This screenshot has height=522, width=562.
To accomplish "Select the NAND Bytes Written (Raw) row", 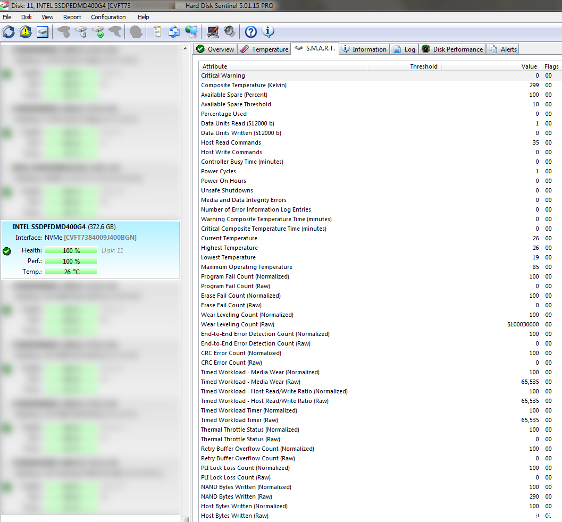I will point(380,496).
